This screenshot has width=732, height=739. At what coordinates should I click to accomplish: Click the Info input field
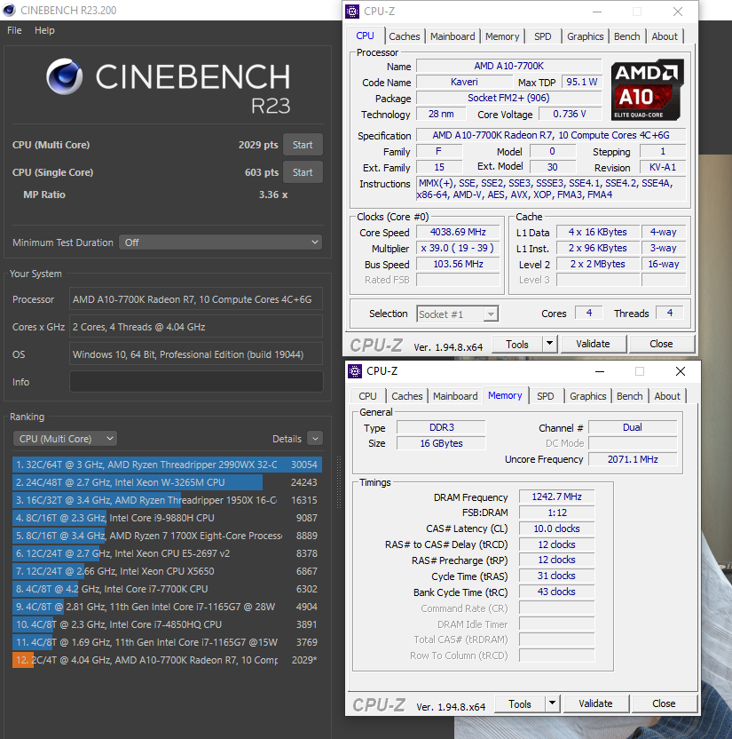(x=196, y=382)
